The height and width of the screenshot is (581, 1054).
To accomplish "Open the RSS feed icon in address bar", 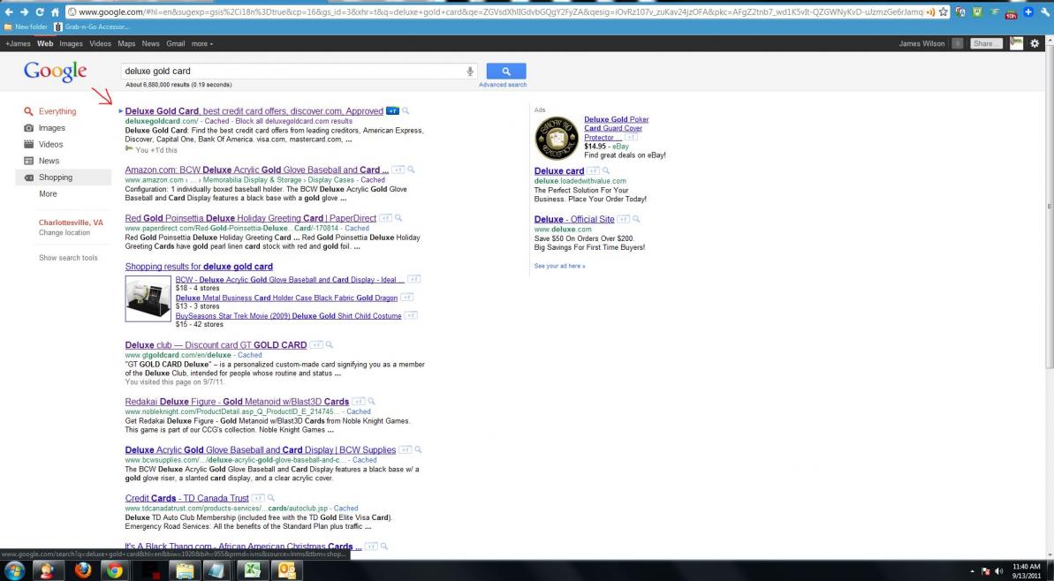I will point(930,12).
